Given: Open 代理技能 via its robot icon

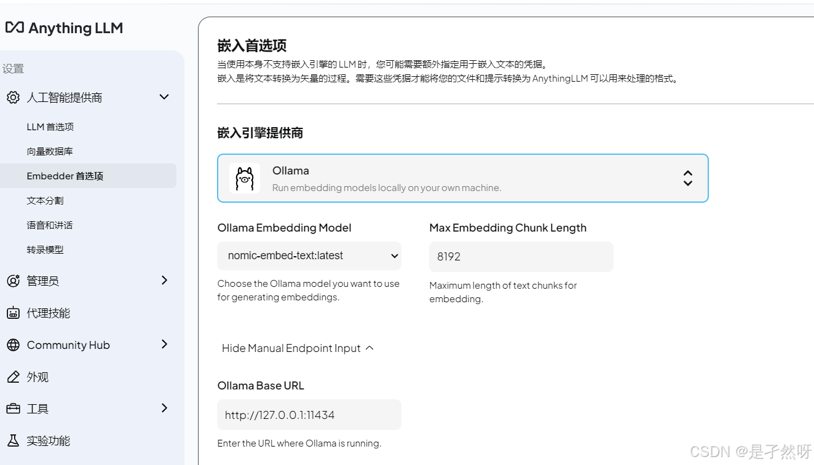Looking at the screenshot, I should 13,313.
